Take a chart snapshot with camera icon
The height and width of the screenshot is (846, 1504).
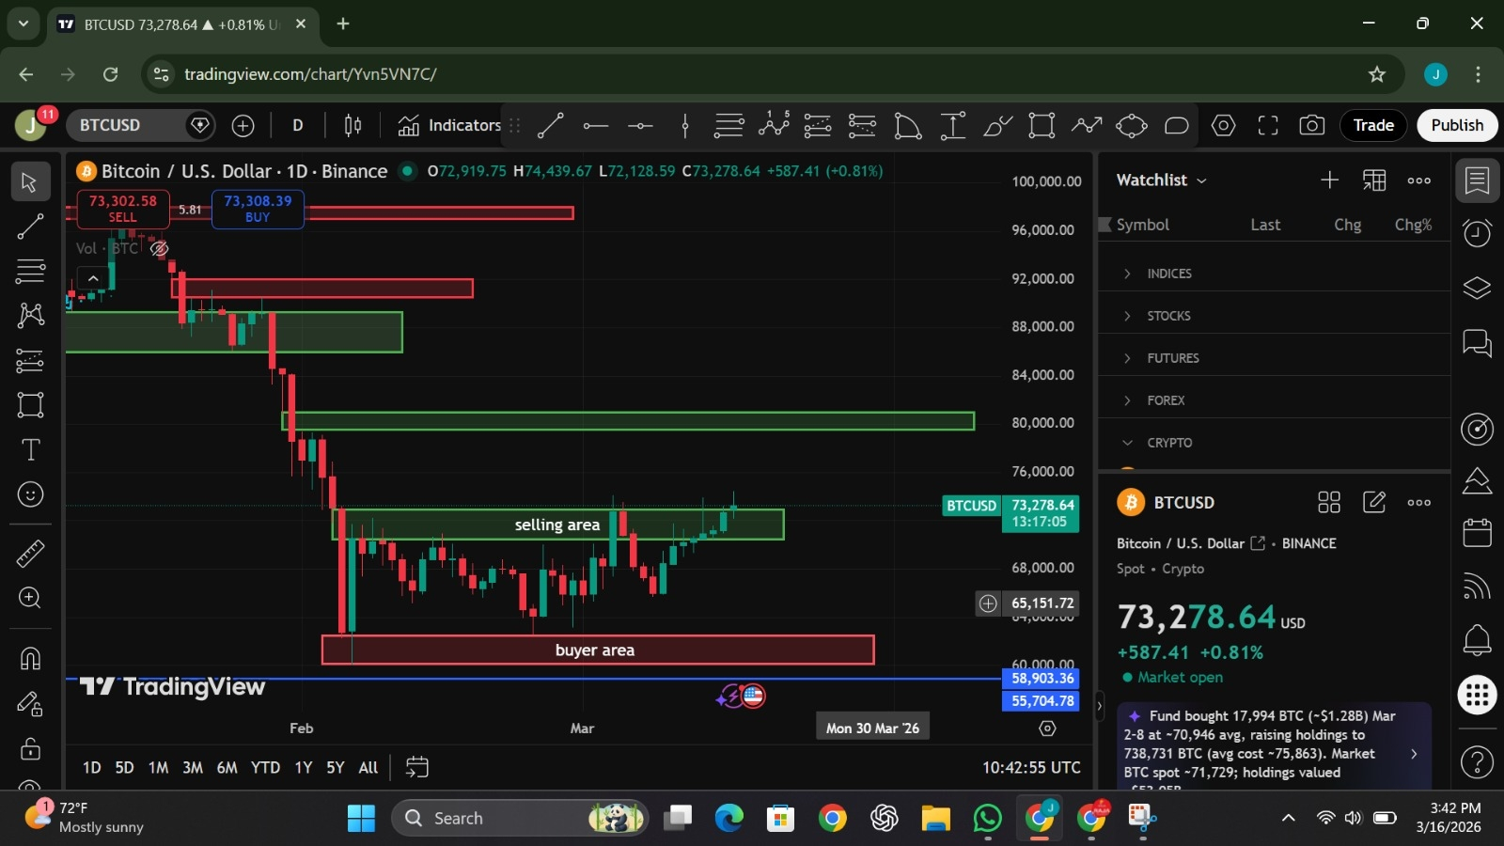[x=1312, y=125]
